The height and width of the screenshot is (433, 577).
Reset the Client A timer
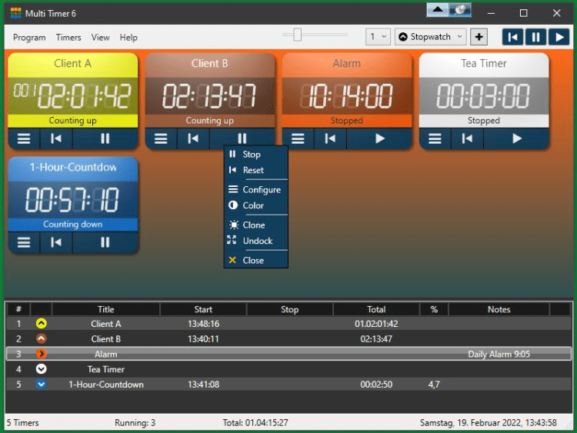(56, 138)
